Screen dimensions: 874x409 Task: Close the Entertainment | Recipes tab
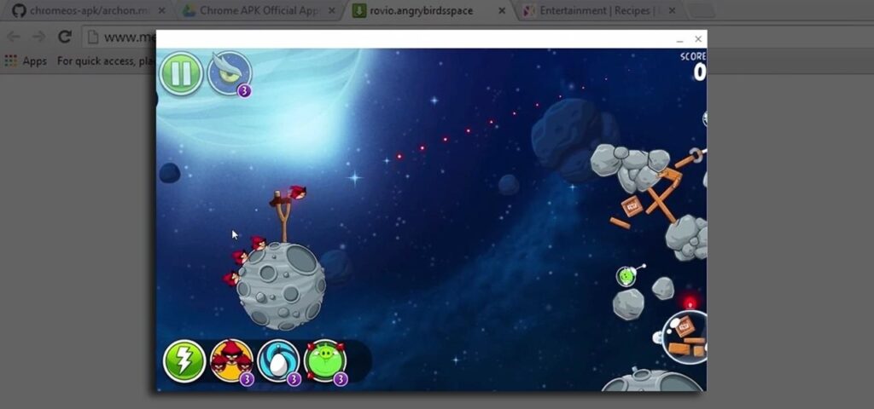(672, 10)
